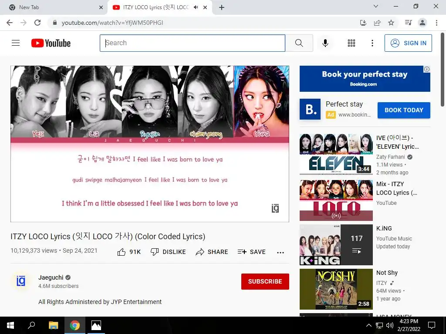Open taskbar search magnifier

(31, 325)
